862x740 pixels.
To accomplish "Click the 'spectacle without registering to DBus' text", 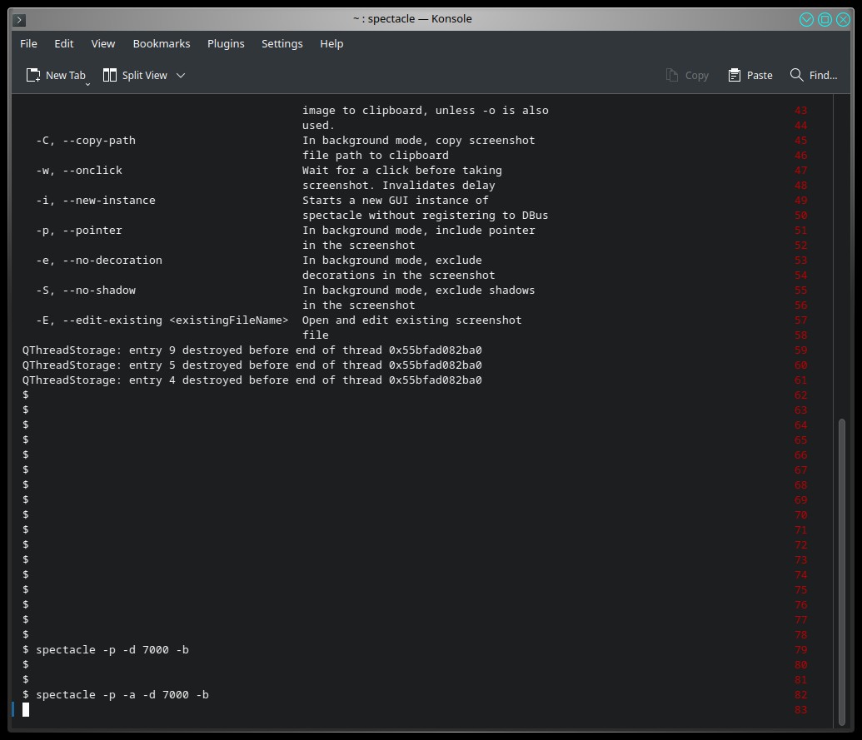I will point(425,216).
